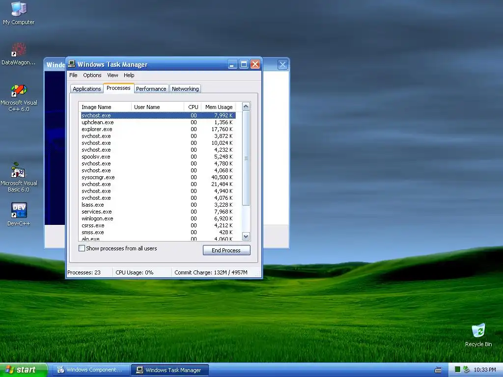This screenshot has width=503, height=377.
Task: Switch to the Performance tab
Action: tap(151, 89)
